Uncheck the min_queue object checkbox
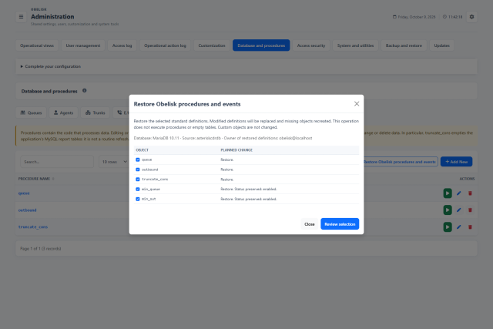The width and height of the screenshot is (493, 329). (x=138, y=189)
